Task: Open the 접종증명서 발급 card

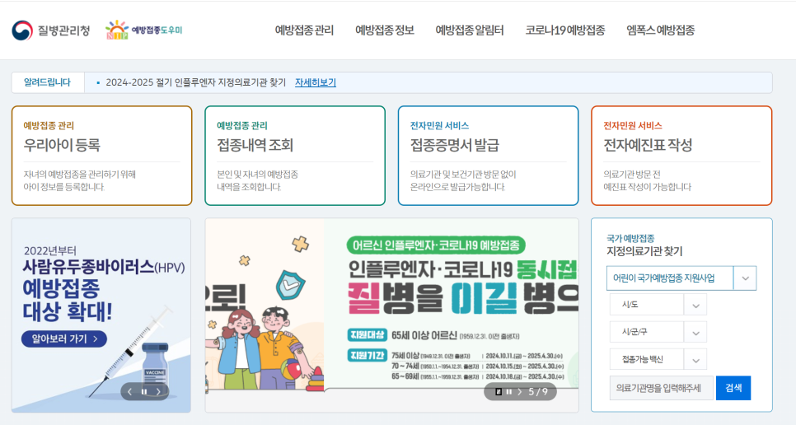Action: (x=488, y=156)
